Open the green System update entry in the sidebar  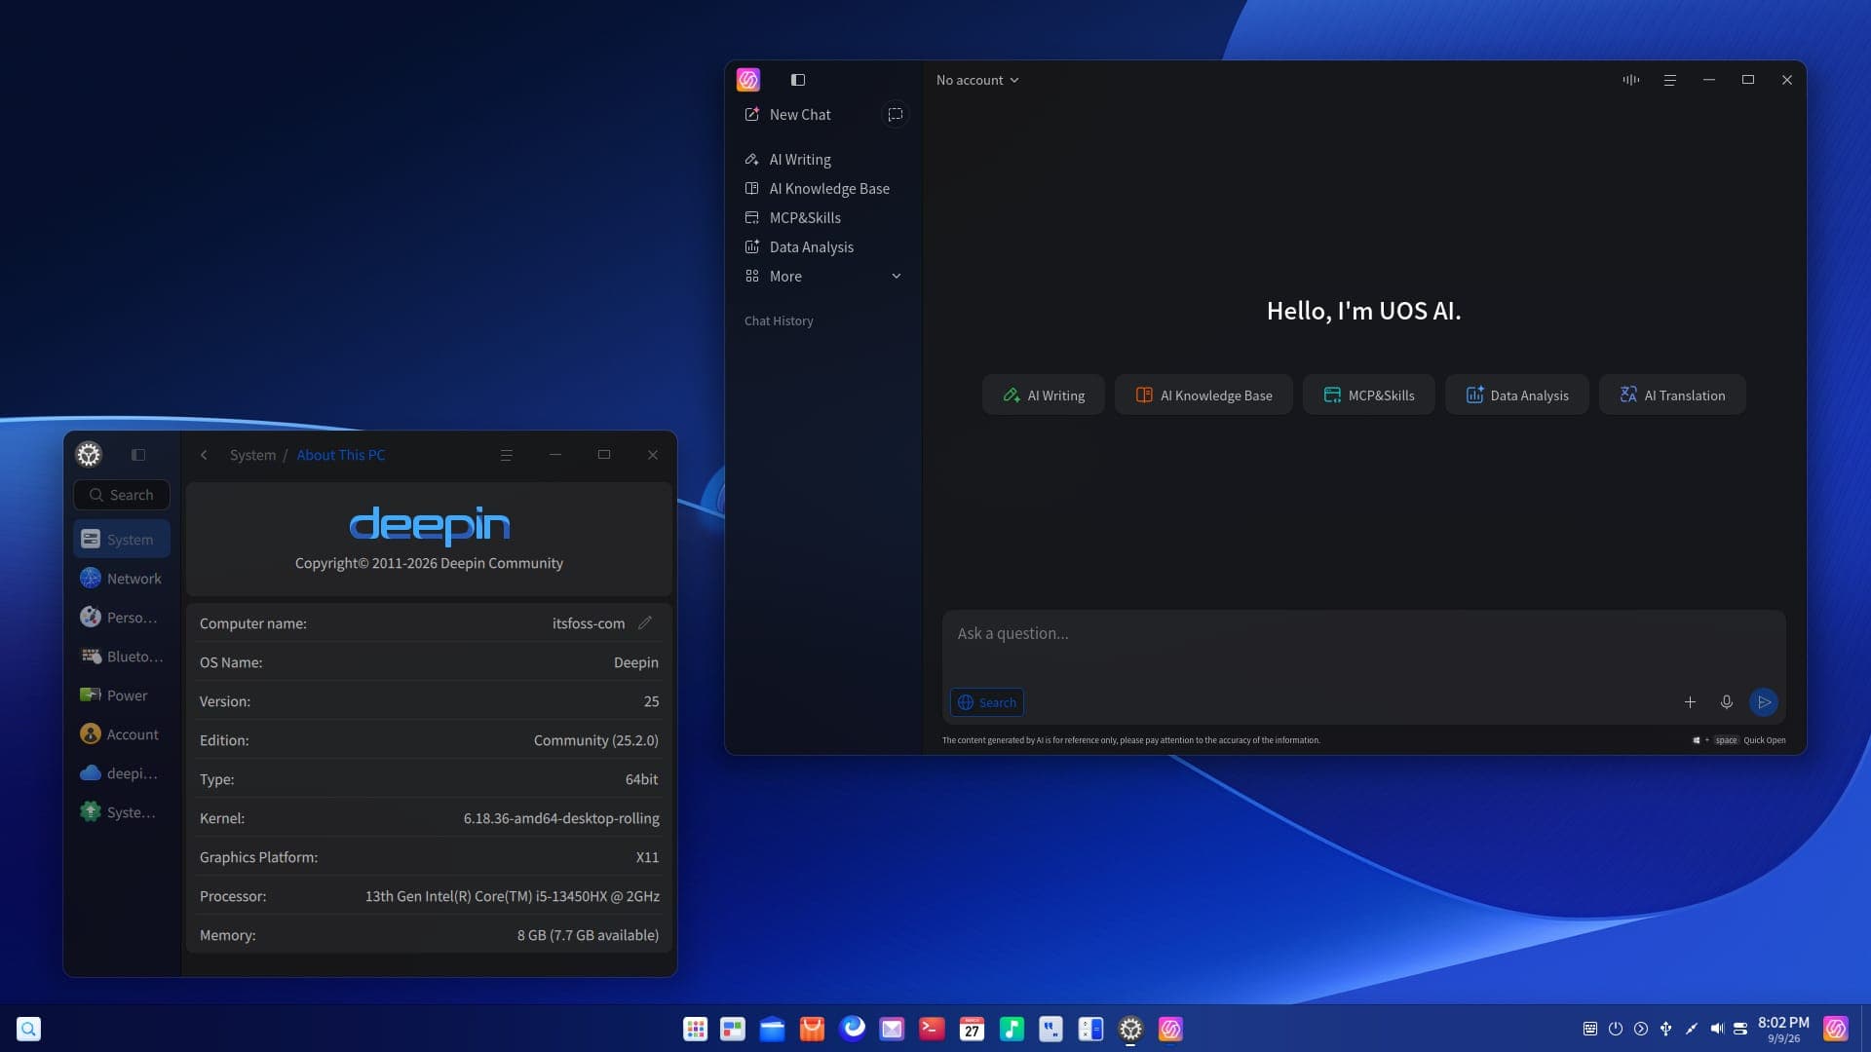(x=122, y=812)
